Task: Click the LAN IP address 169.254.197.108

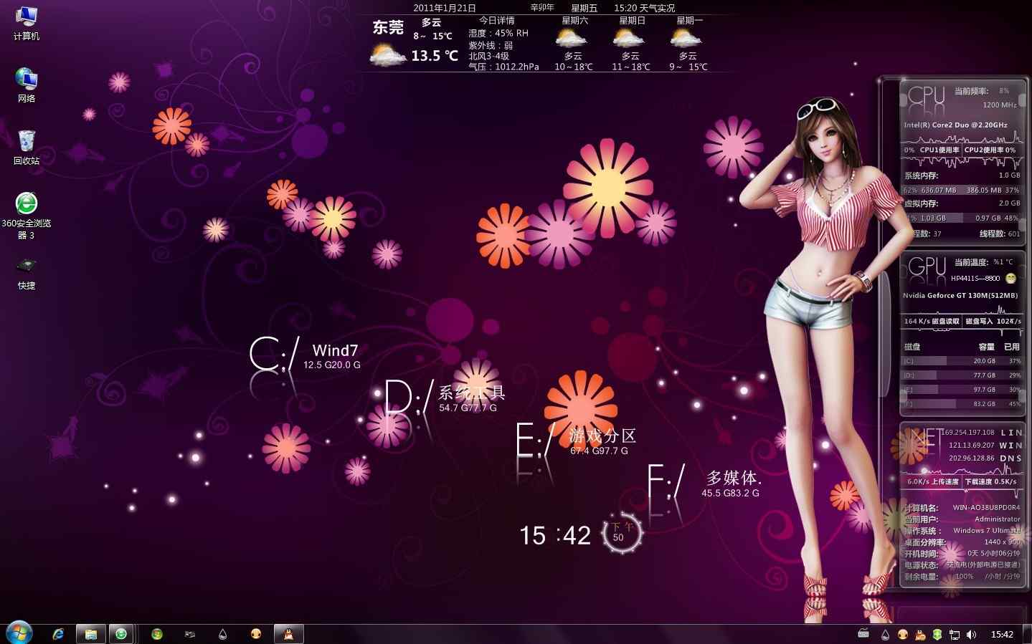Action: click(968, 432)
